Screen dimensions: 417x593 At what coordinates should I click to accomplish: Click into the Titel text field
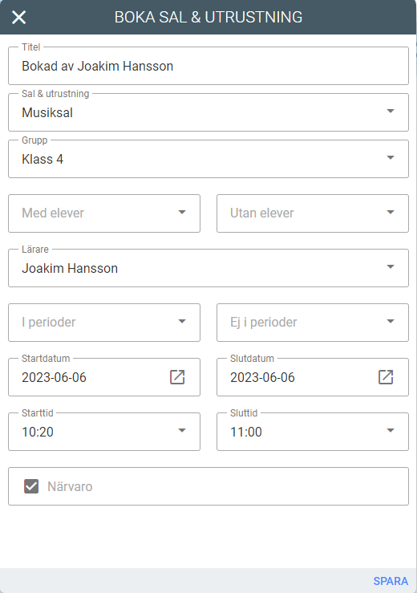(x=208, y=66)
